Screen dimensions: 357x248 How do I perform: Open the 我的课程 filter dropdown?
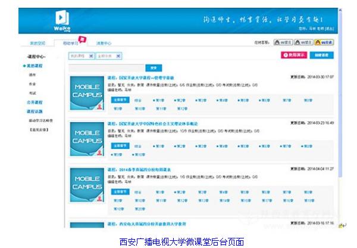point(82,56)
